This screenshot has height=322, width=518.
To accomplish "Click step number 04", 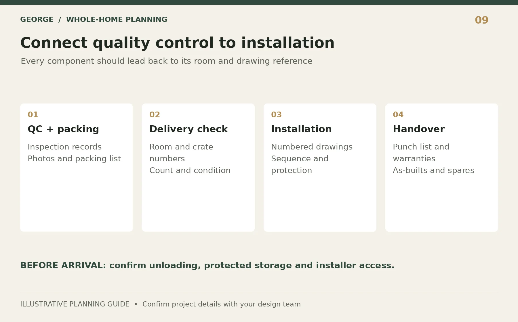I will [398, 115].
